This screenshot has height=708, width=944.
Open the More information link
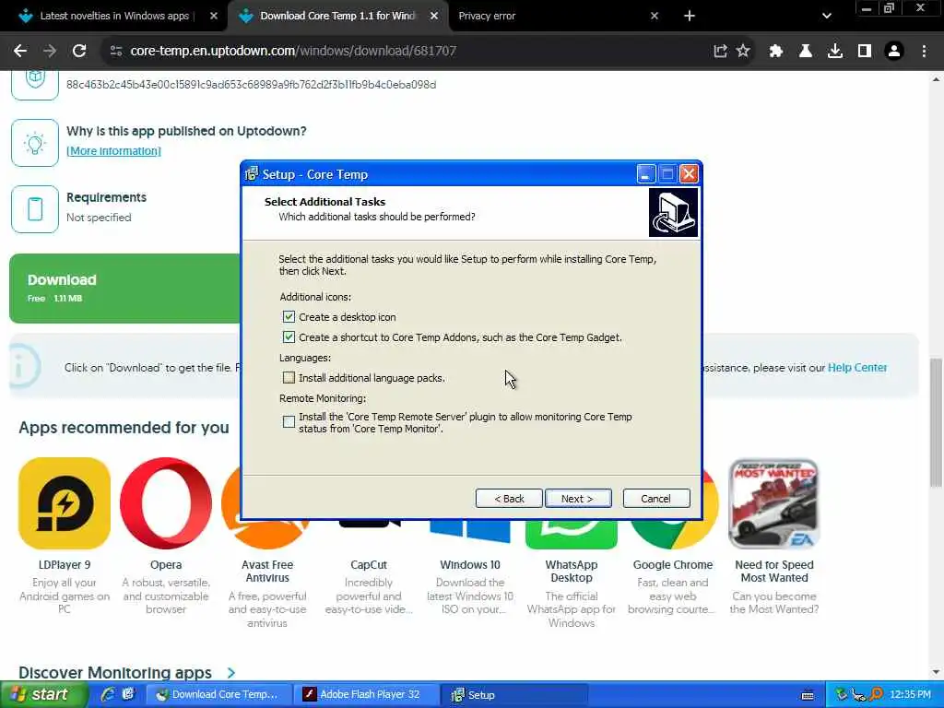pos(113,151)
